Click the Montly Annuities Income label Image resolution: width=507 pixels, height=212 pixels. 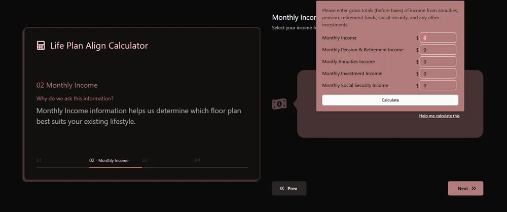[348, 61]
